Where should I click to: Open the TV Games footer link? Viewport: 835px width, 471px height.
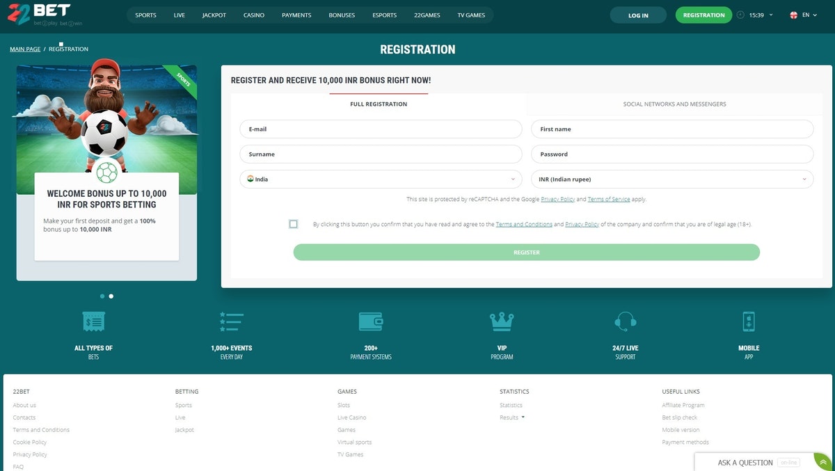coord(351,454)
